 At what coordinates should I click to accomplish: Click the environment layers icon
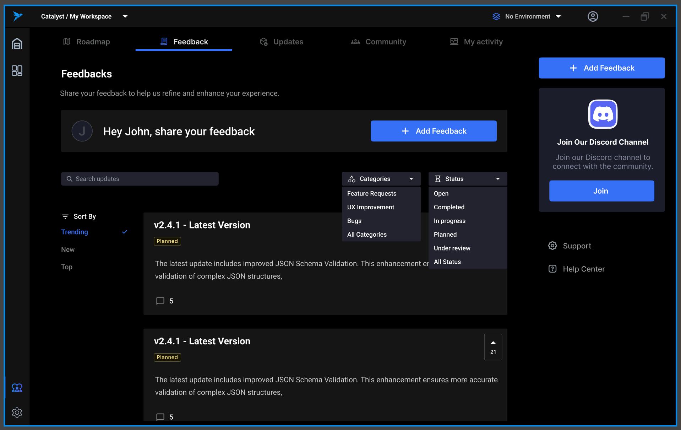[x=496, y=16]
